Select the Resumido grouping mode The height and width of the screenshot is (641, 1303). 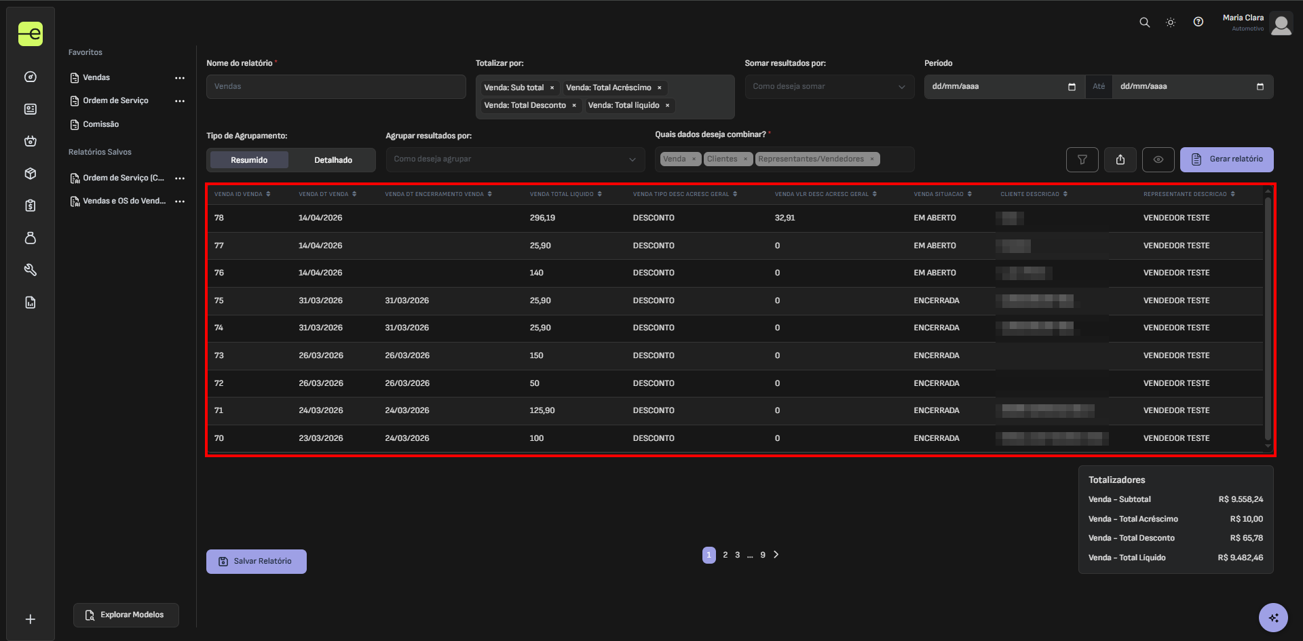click(x=249, y=160)
